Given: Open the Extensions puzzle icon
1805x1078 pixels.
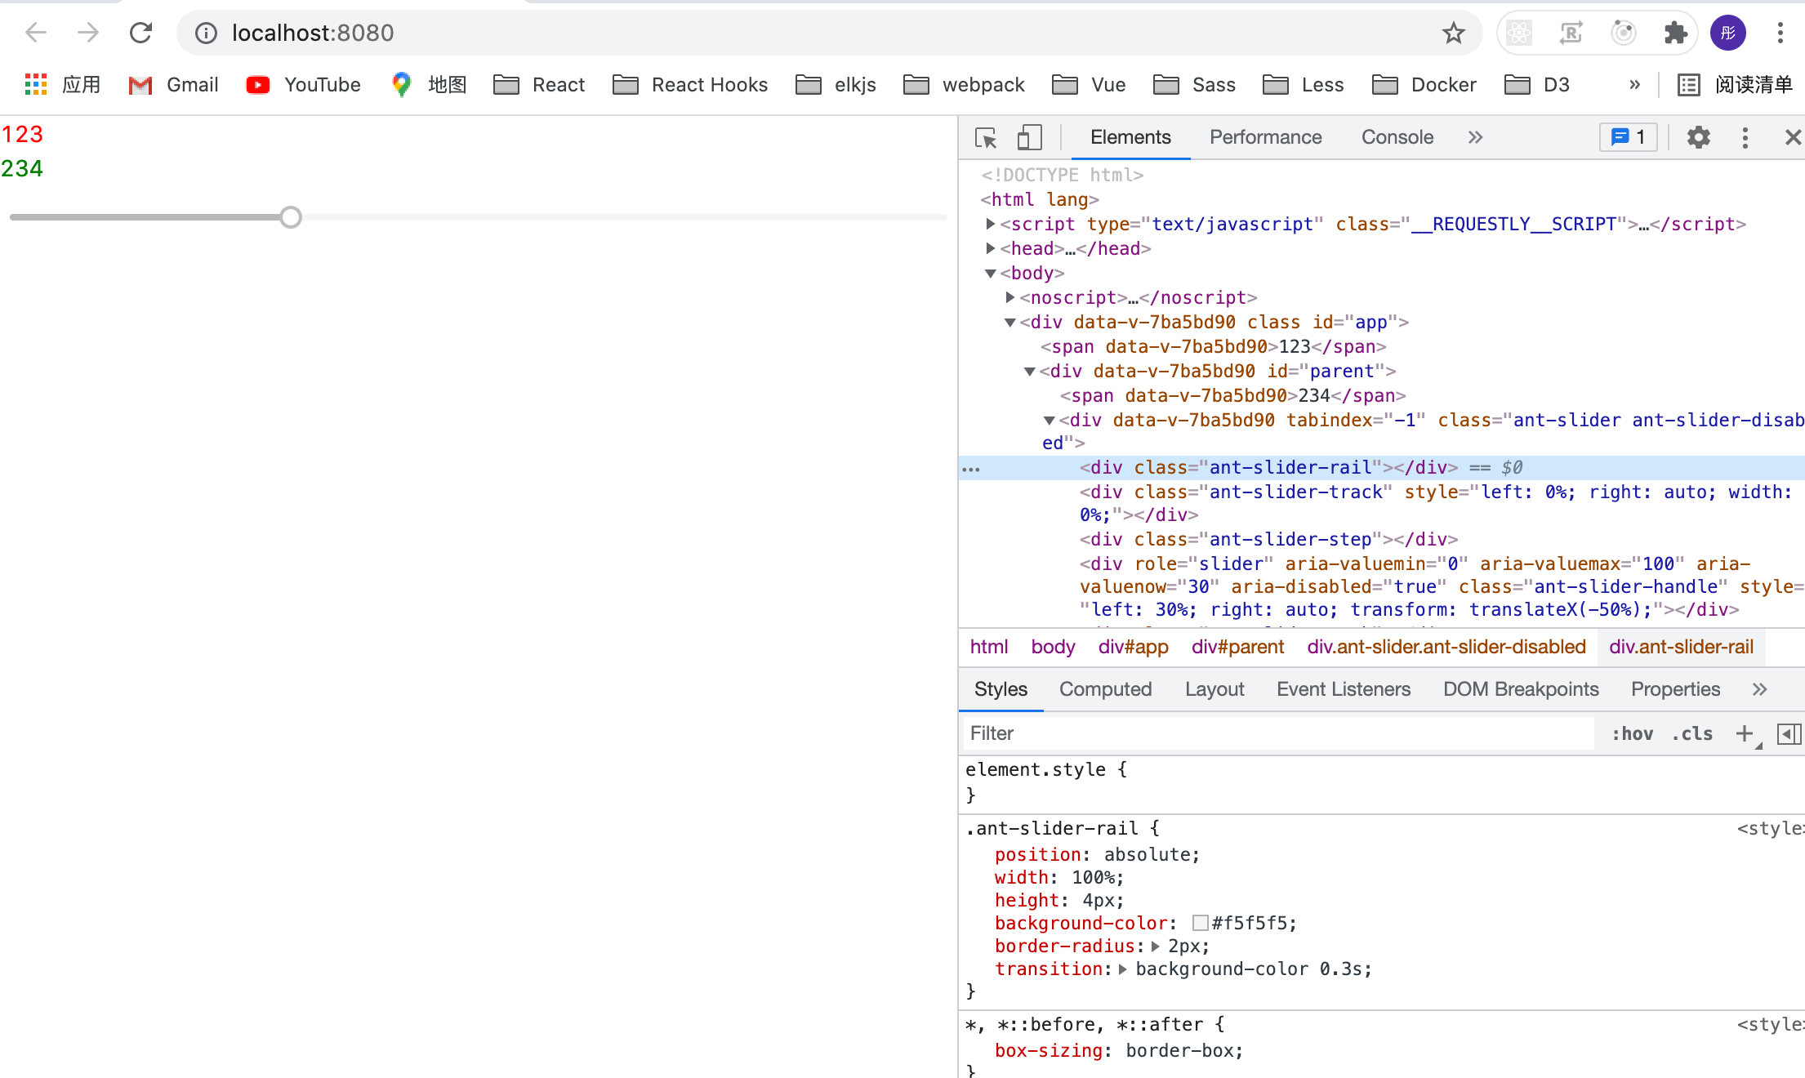Looking at the screenshot, I should [1675, 33].
